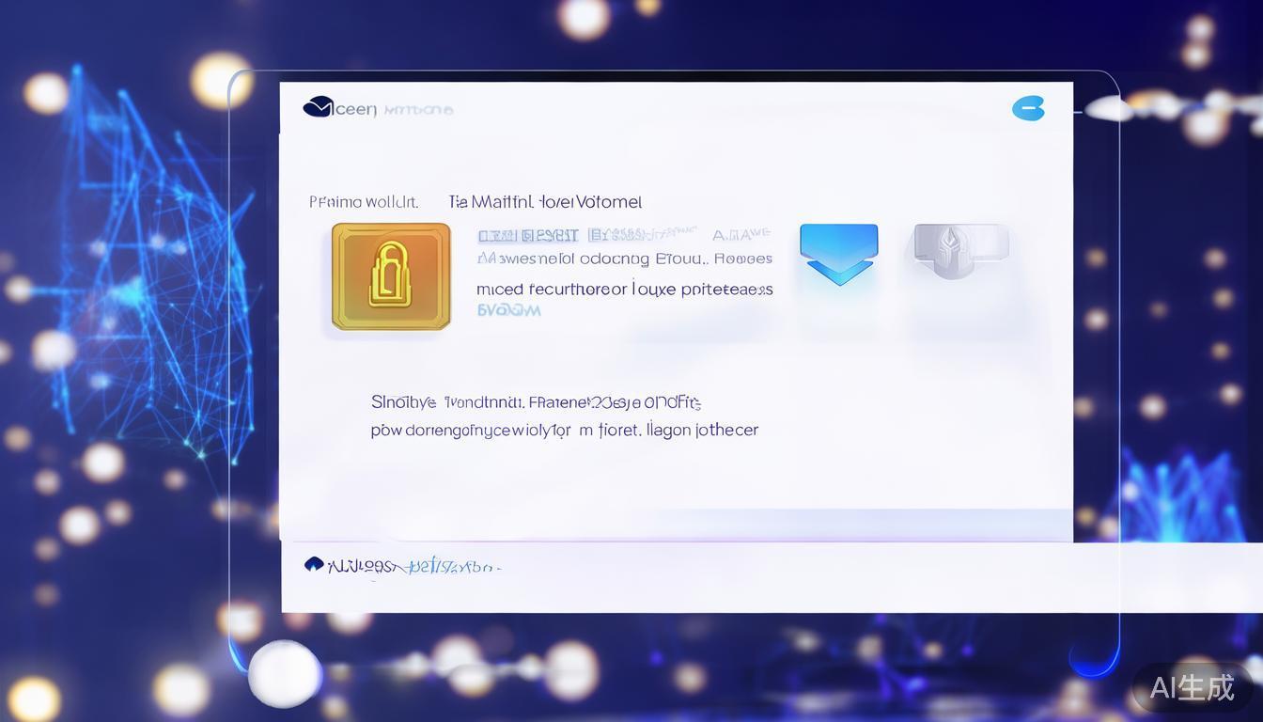Click the faded gray text beside 'ceen'
Screen dimensions: 1263x722
(419, 110)
